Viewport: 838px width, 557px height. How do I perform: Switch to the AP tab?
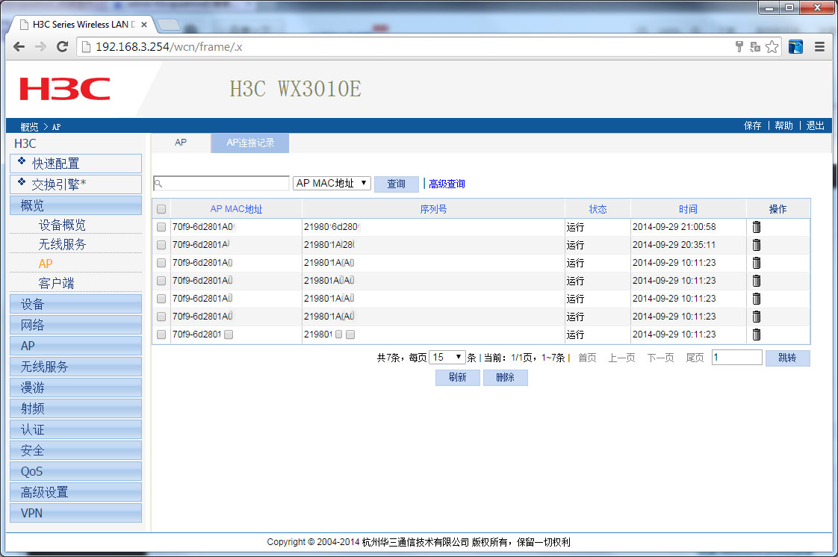click(x=181, y=143)
